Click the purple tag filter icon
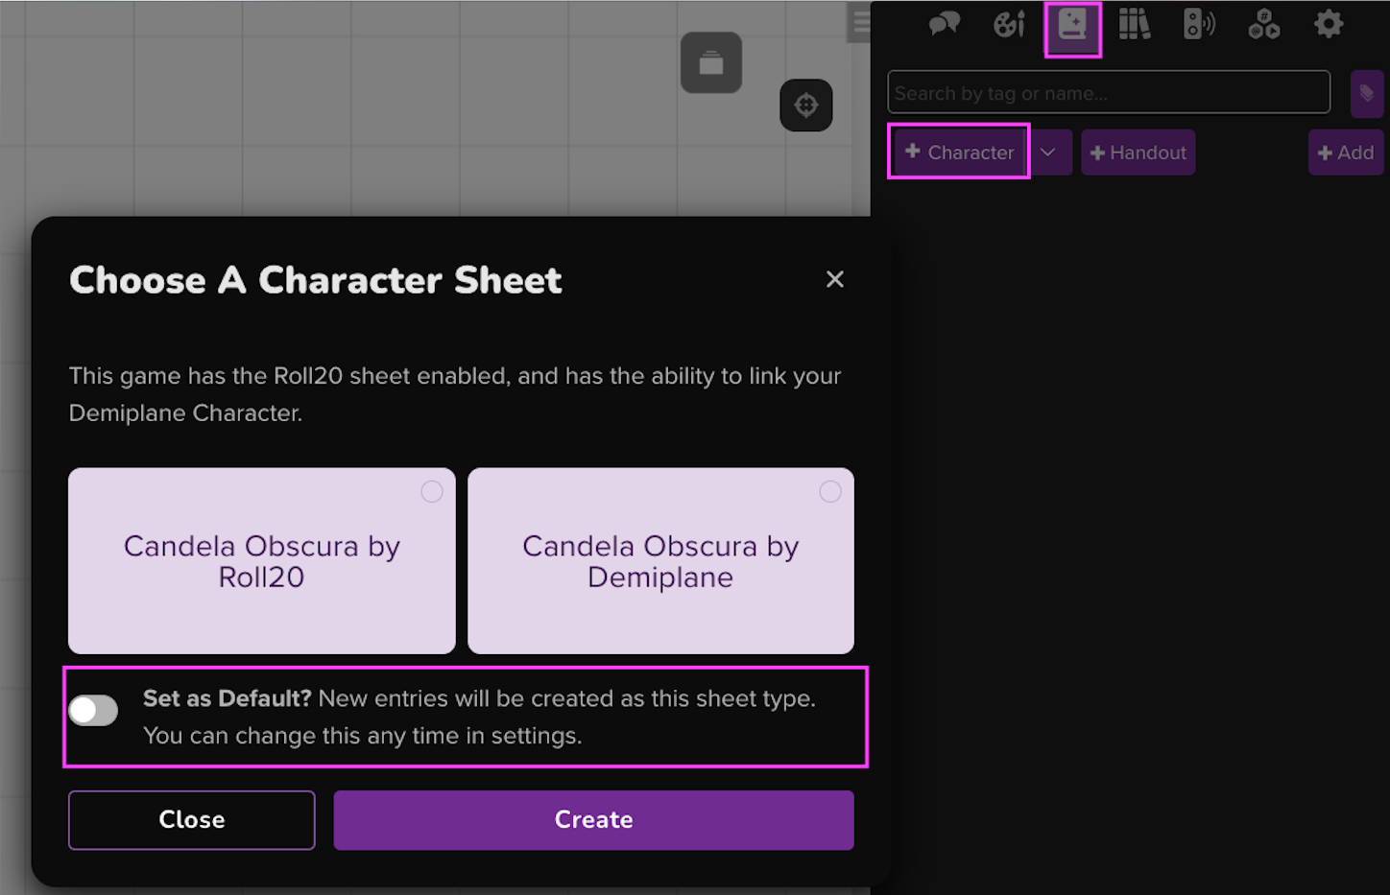 [x=1366, y=93]
